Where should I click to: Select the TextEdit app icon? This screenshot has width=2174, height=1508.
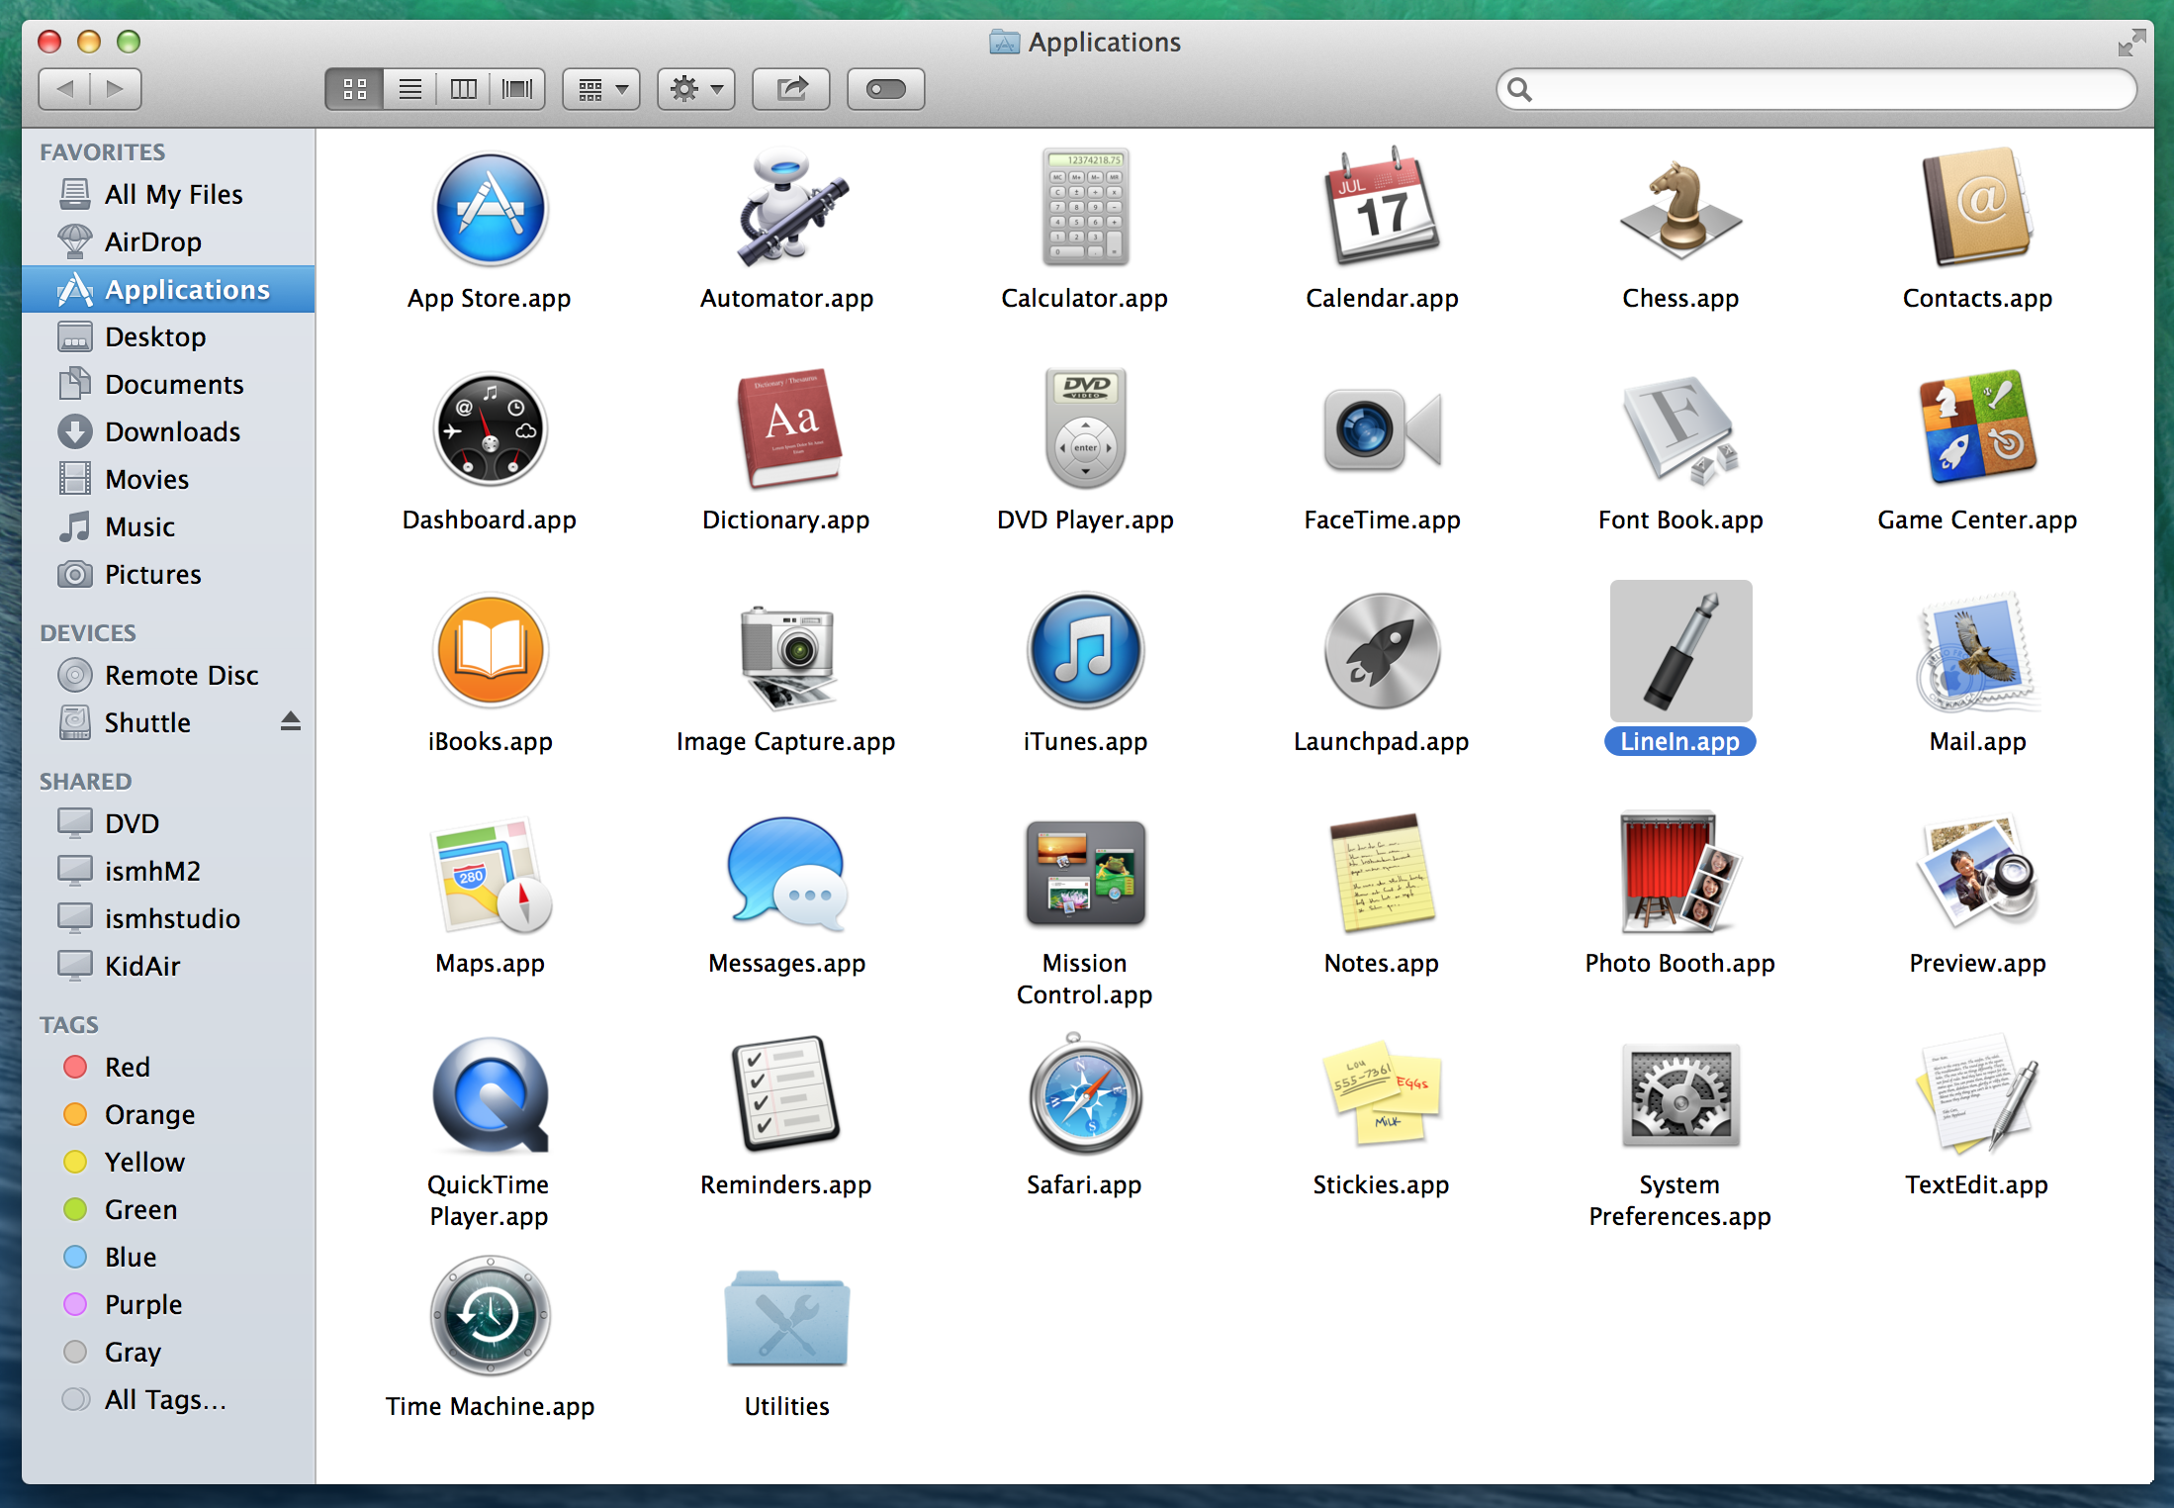pyautogui.click(x=1977, y=1093)
